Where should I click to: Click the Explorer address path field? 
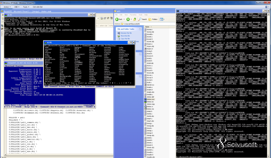click(x=148, y=24)
